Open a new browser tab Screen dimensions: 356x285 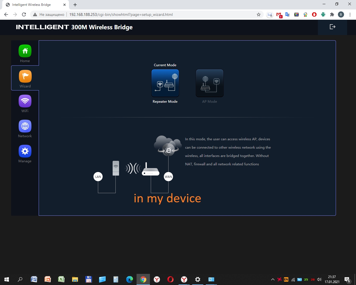click(75, 5)
